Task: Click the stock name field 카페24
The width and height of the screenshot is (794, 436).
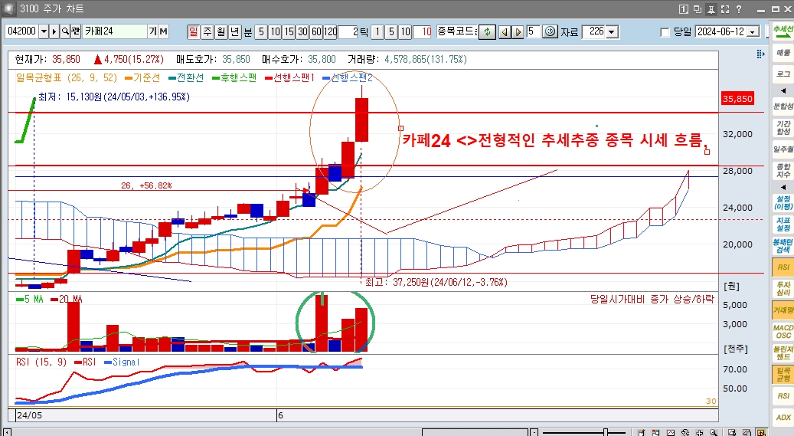Action: [x=114, y=31]
